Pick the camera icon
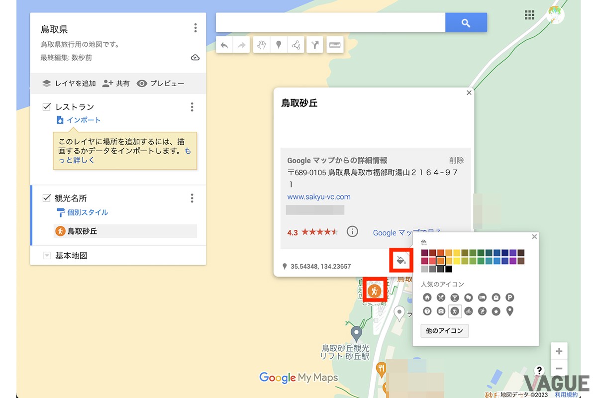597x398 pixels. click(x=441, y=311)
